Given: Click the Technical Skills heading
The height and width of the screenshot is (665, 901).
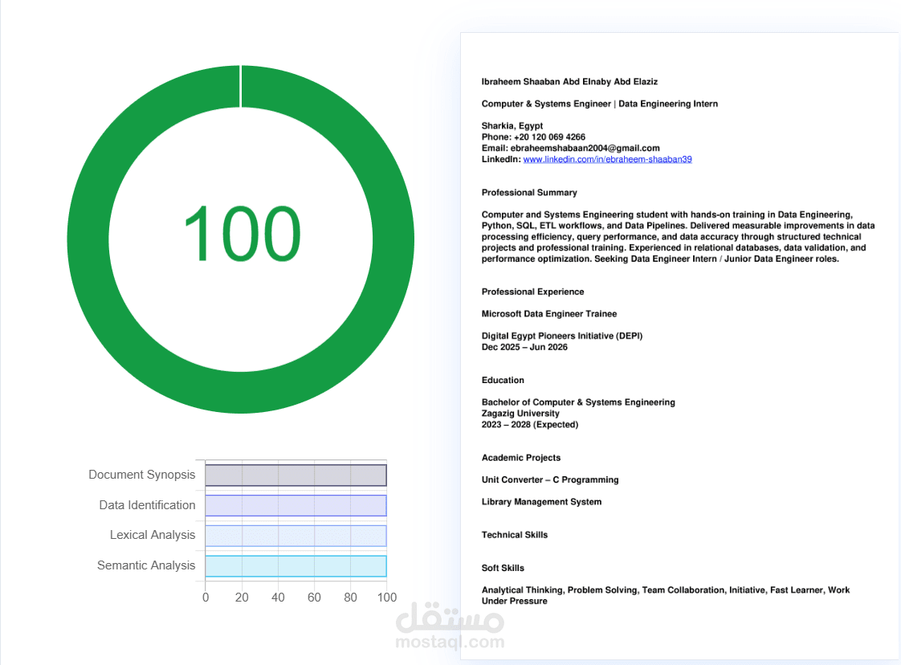Looking at the screenshot, I should pos(514,535).
